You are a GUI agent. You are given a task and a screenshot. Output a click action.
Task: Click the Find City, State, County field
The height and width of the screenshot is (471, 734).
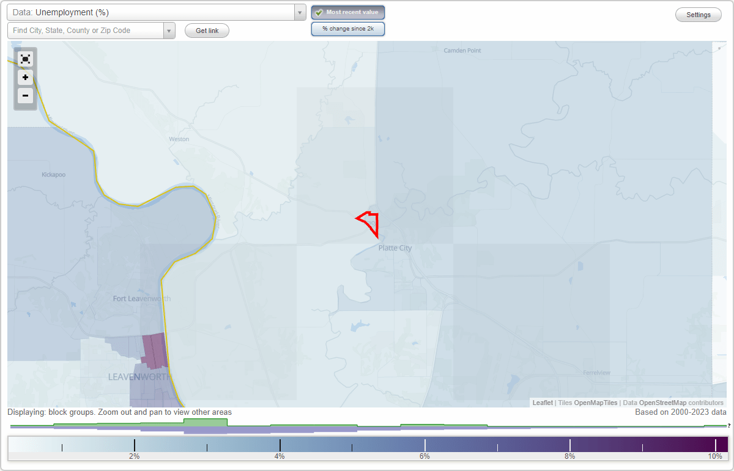(x=86, y=31)
